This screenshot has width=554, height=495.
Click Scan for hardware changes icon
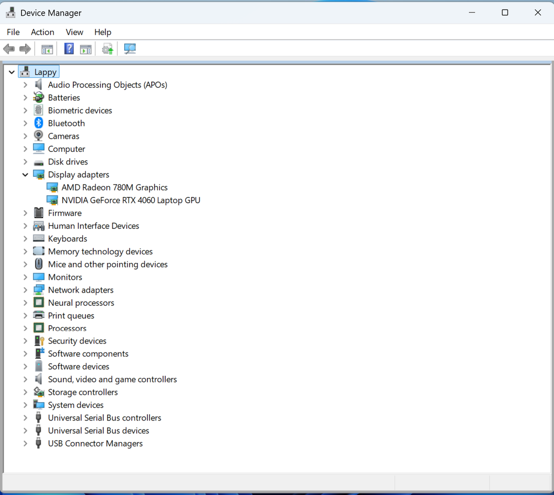pos(130,49)
